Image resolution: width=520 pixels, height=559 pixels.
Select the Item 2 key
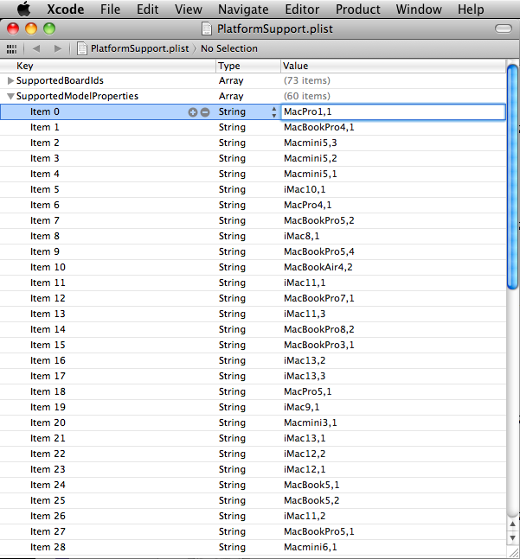tap(45, 143)
